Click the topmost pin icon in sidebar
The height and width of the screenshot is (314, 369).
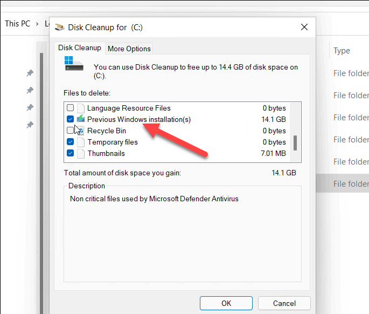pyautogui.click(x=30, y=73)
